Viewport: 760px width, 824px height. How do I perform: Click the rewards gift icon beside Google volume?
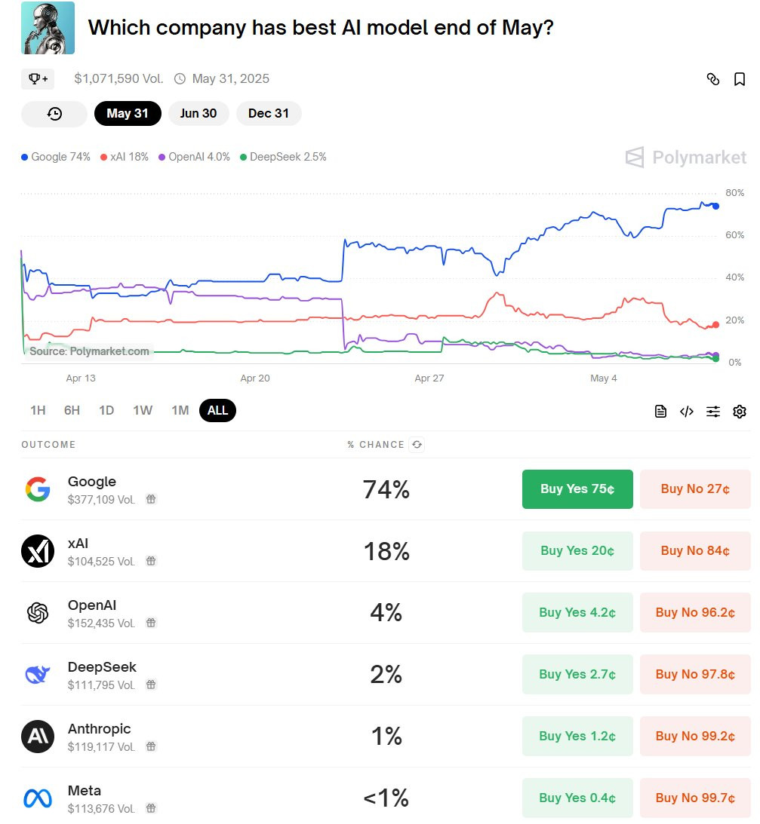pyautogui.click(x=151, y=499)
